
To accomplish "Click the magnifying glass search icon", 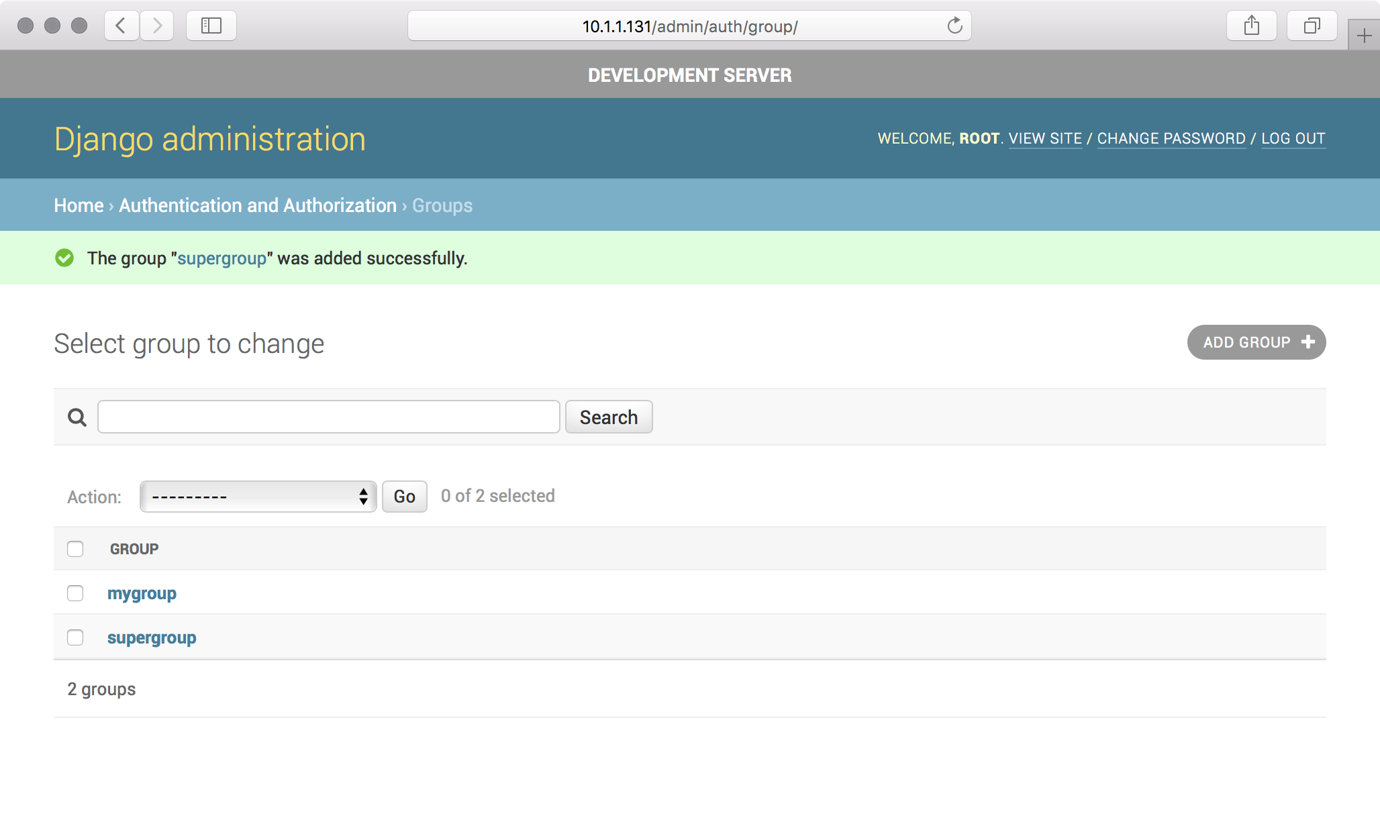I will [x=77, y=417].
